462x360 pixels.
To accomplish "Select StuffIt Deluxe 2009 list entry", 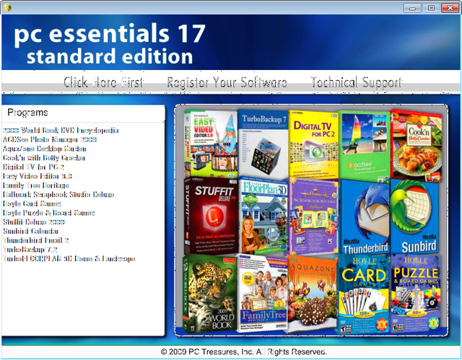I will [34, 221].
